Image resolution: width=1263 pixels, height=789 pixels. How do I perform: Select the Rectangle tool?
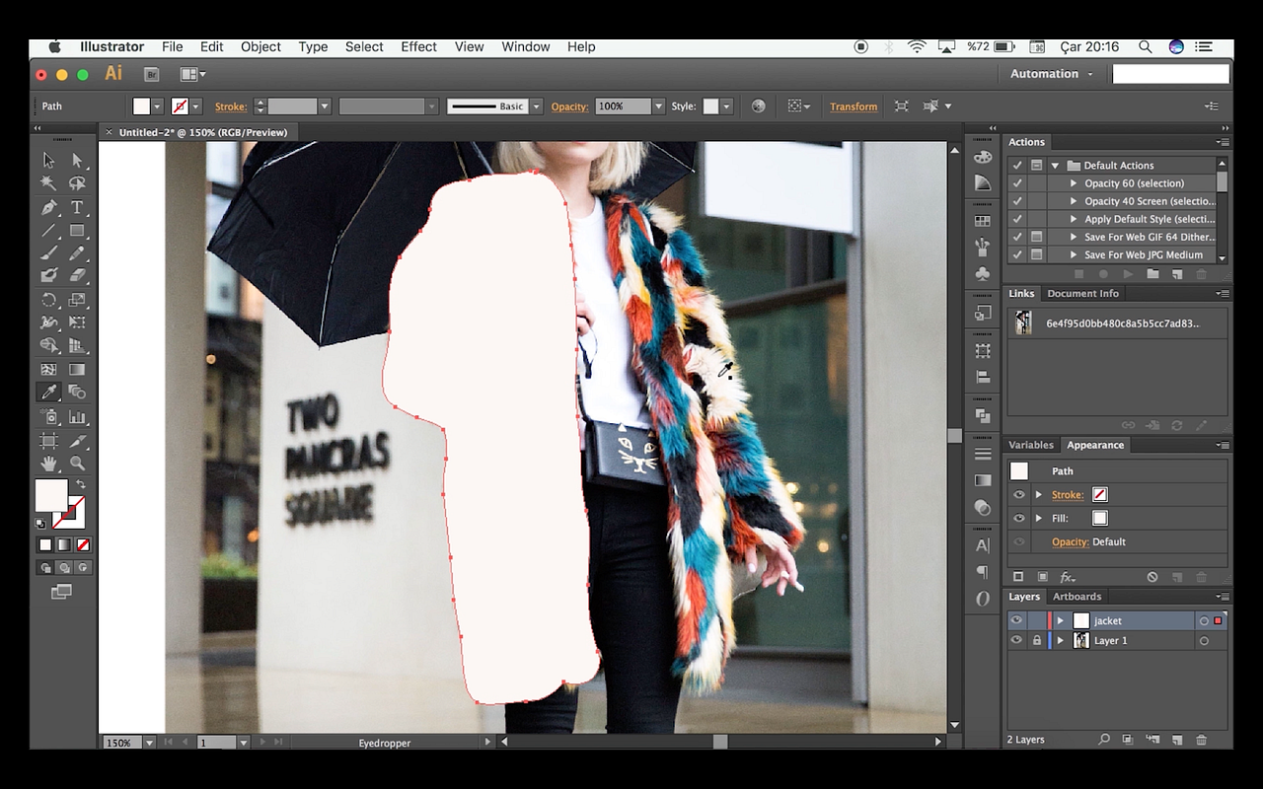coord(77,231)
